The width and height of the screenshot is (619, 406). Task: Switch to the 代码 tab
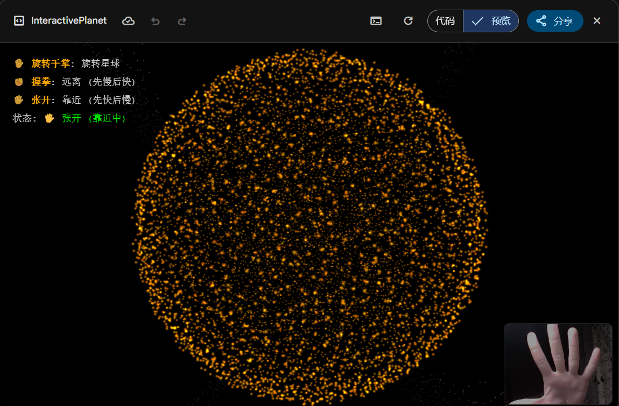[x=445, y=21]
